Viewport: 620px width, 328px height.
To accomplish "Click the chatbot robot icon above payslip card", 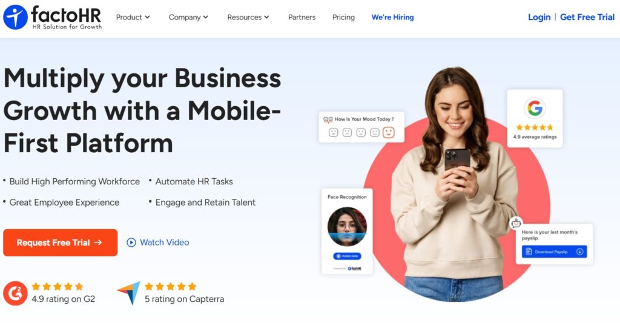I will pyautogui.click(x=516, y=223).
